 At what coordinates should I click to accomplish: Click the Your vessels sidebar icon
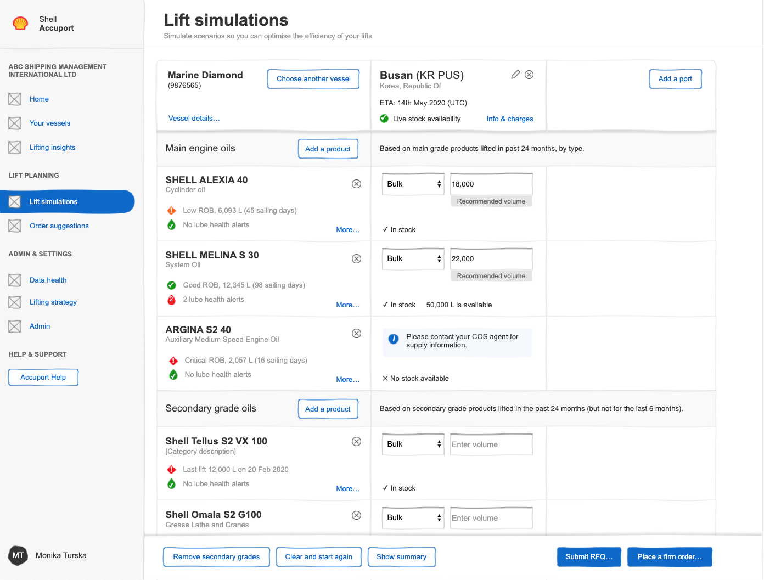(15, 123)
